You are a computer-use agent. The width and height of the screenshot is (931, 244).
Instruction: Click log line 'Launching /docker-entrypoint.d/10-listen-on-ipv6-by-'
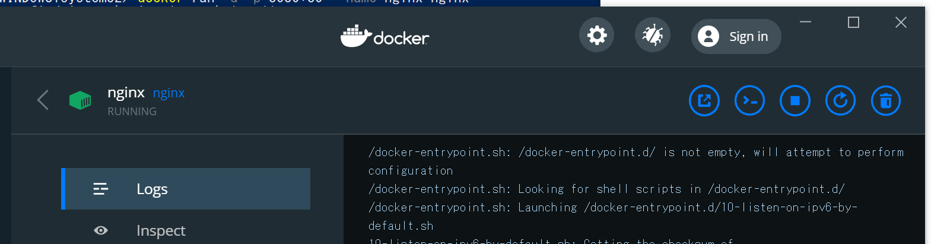pos(613,207)
